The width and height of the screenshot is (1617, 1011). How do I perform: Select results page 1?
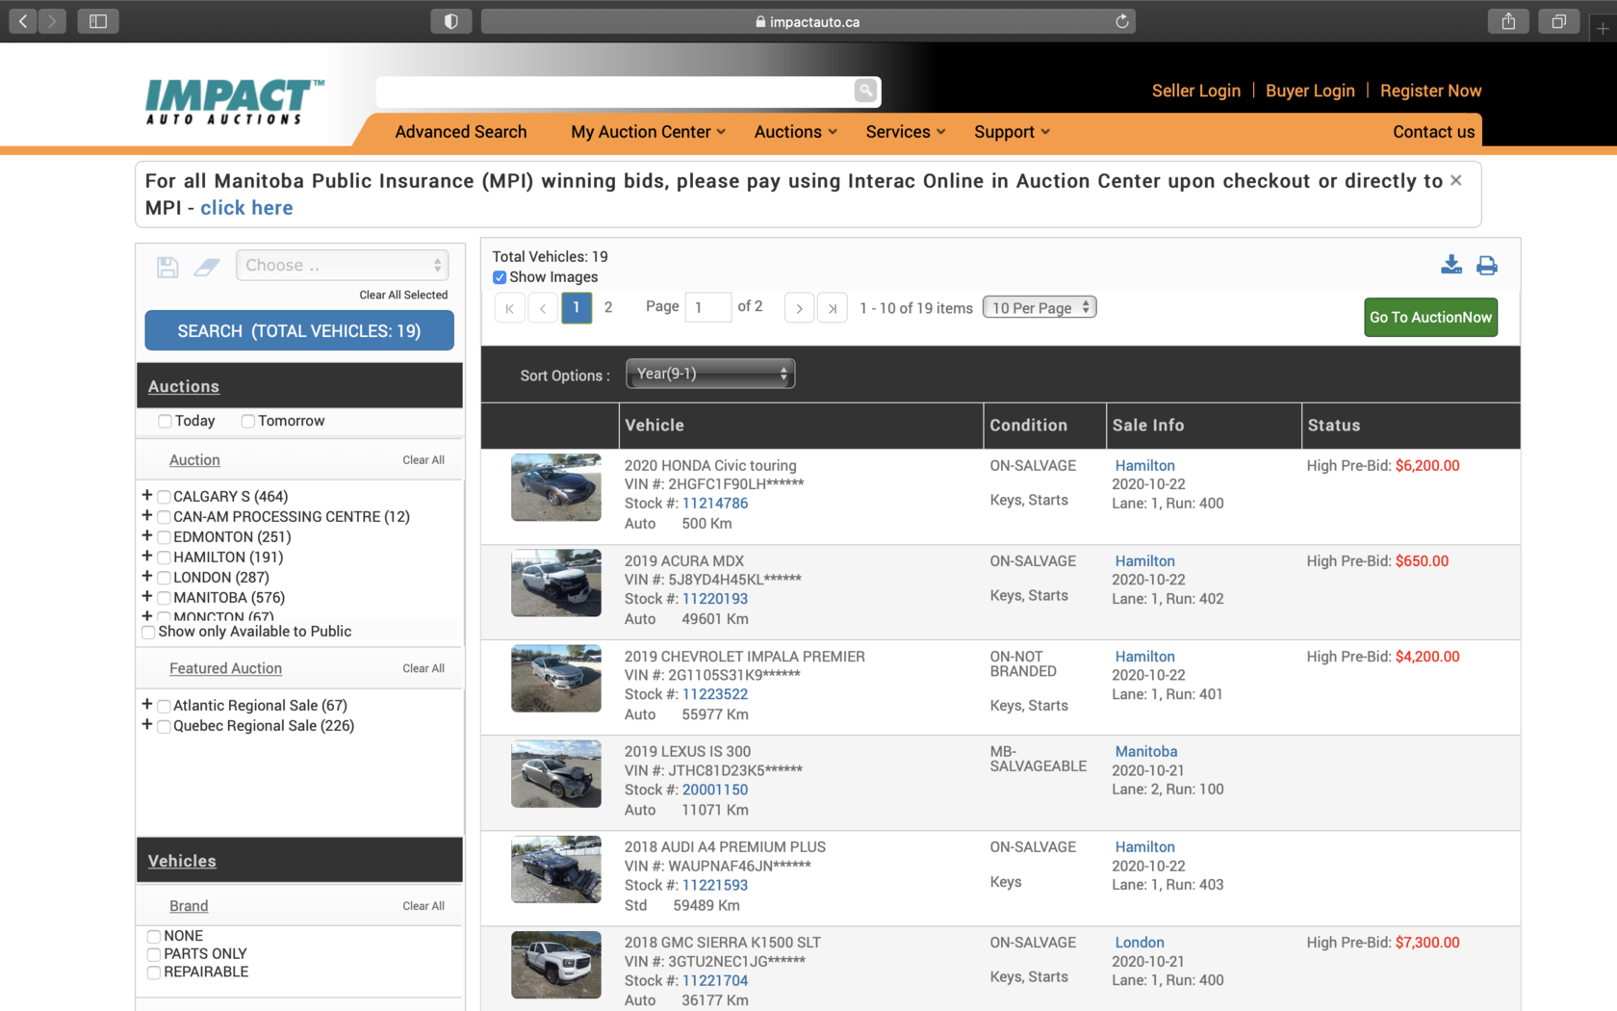coord(577,308)
